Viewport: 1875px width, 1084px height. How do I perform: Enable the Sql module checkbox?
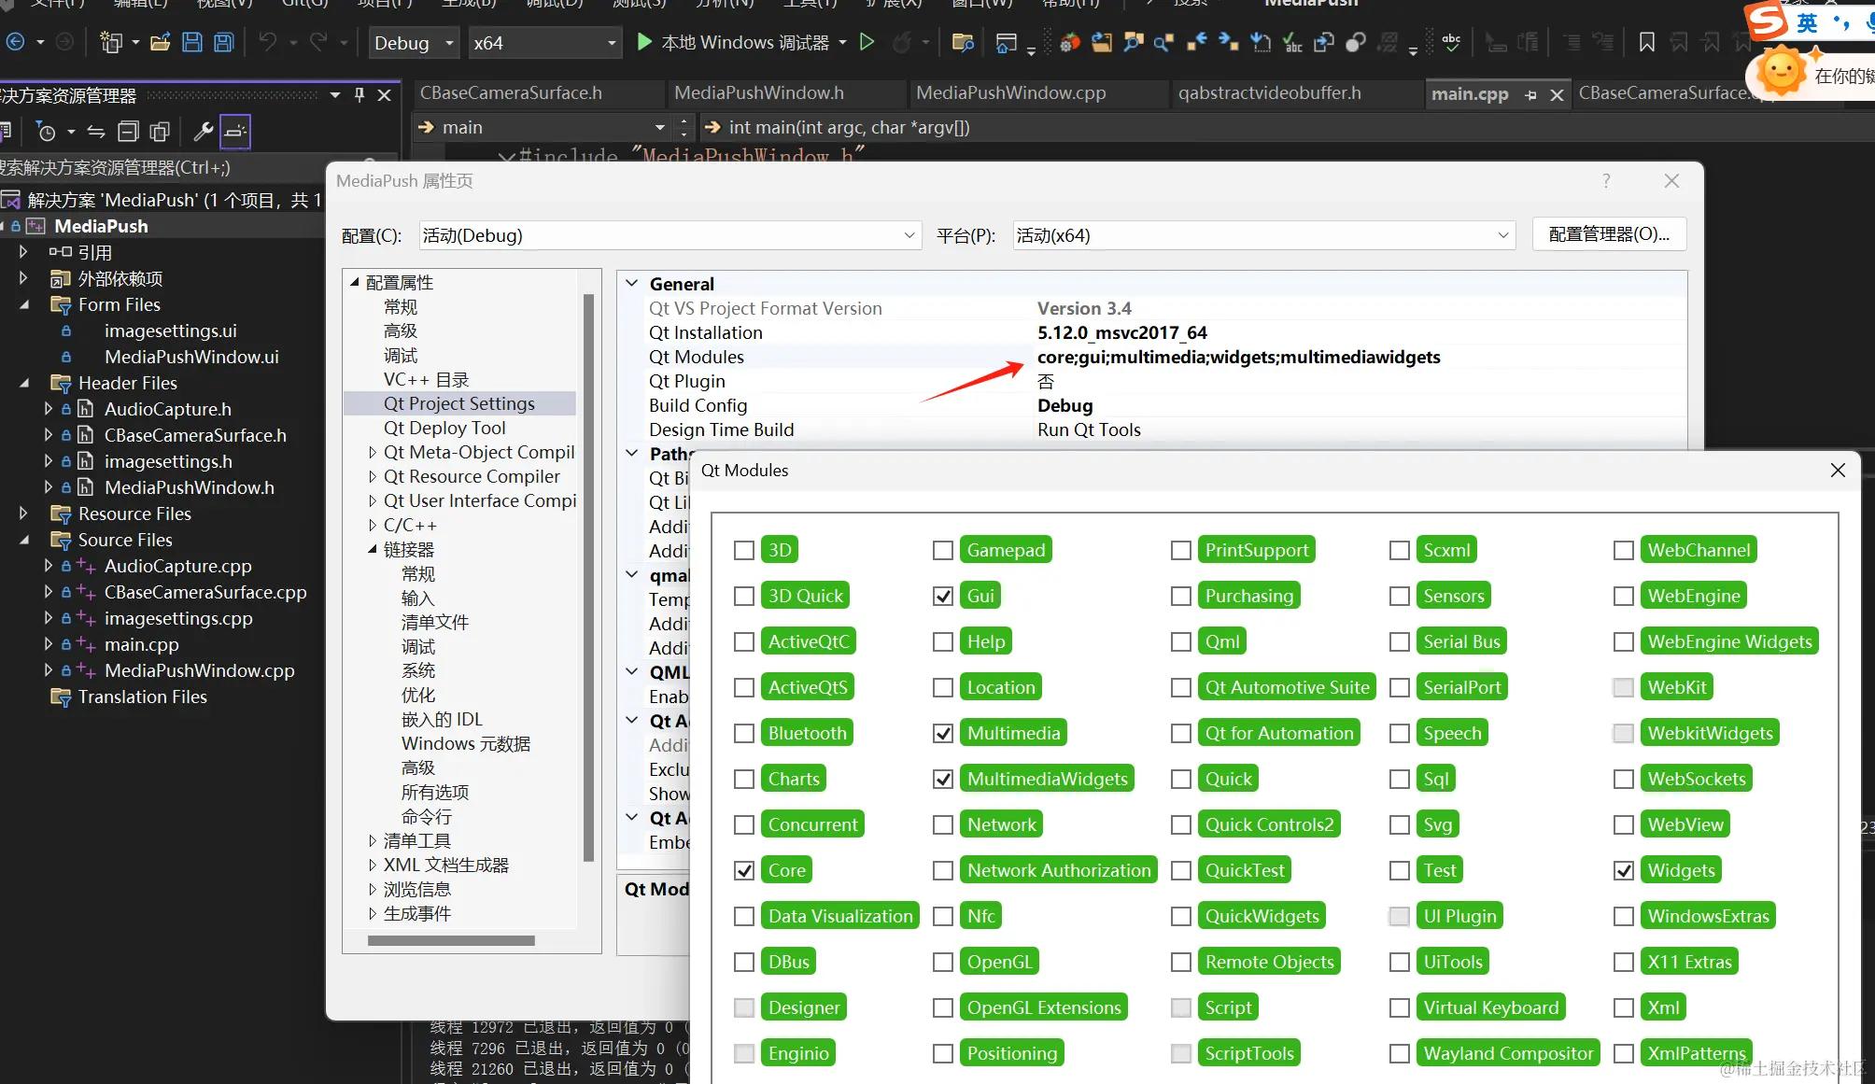1400,779
